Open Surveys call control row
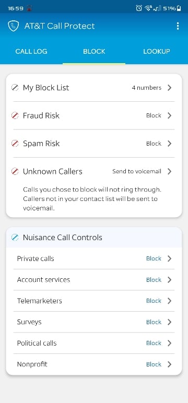Viewport: 188px width, 403px height. point(94,322)
